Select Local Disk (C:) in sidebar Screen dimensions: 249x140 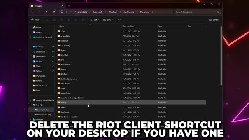[x=42, y=110]
